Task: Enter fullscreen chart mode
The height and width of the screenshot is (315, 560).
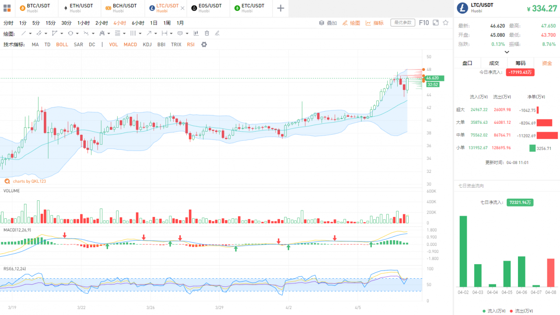Action: point(435,23)
